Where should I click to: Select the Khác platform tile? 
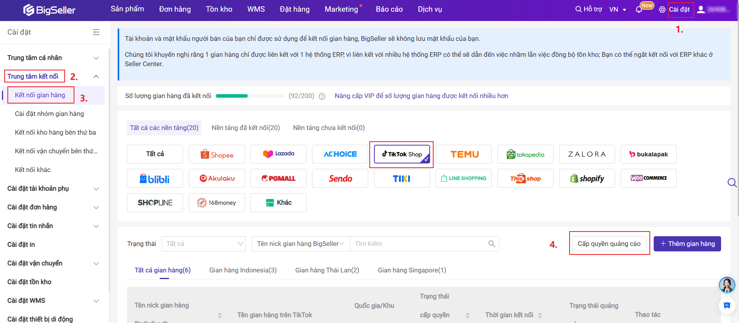278,203
